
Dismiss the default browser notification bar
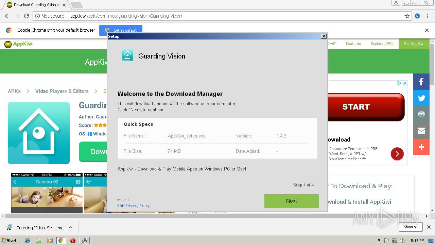click(427, 30)
